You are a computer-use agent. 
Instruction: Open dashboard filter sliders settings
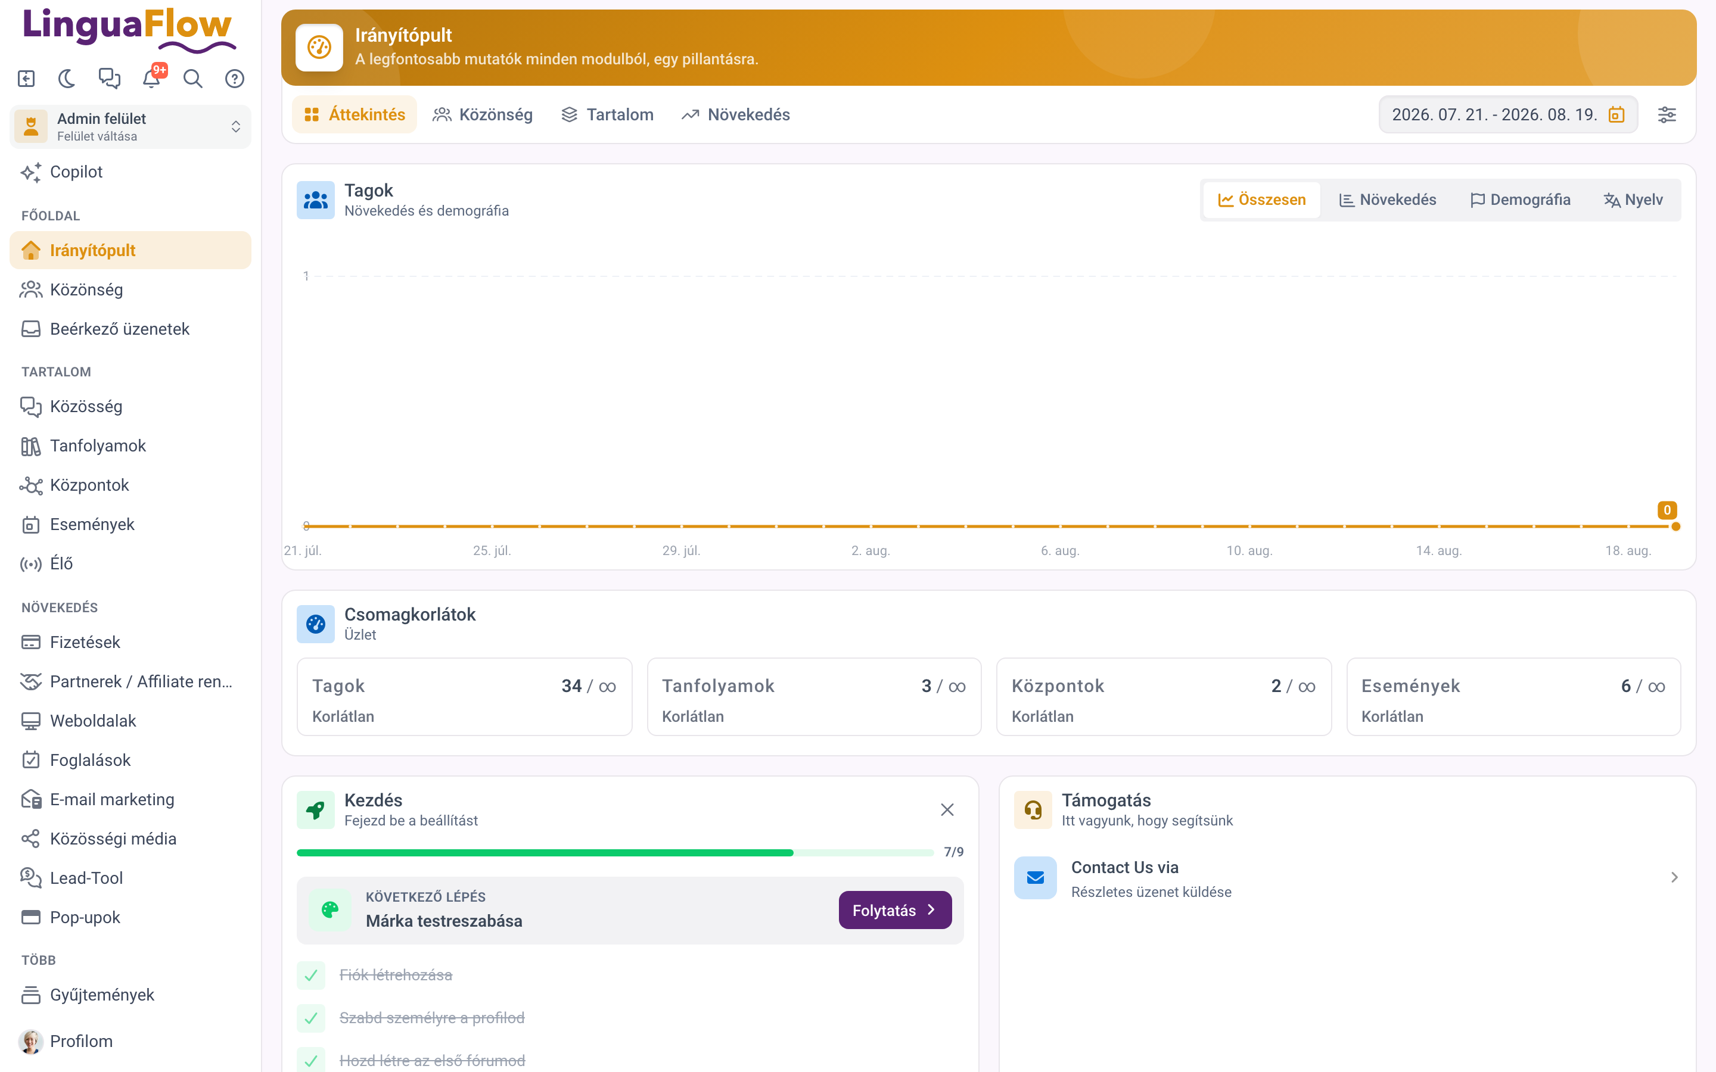pyautogui.click(x=1667, y=115)
